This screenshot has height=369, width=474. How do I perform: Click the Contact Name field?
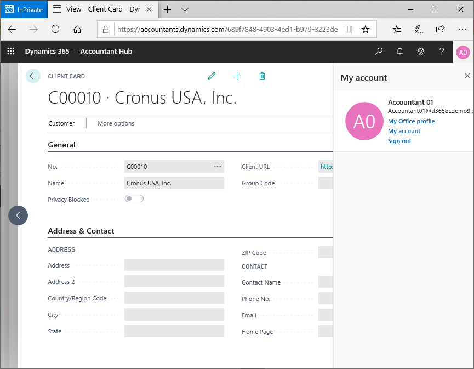pyautogui.click(x=325, y=282)
